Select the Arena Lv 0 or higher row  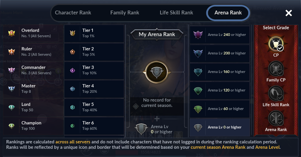tap(220, 127)
